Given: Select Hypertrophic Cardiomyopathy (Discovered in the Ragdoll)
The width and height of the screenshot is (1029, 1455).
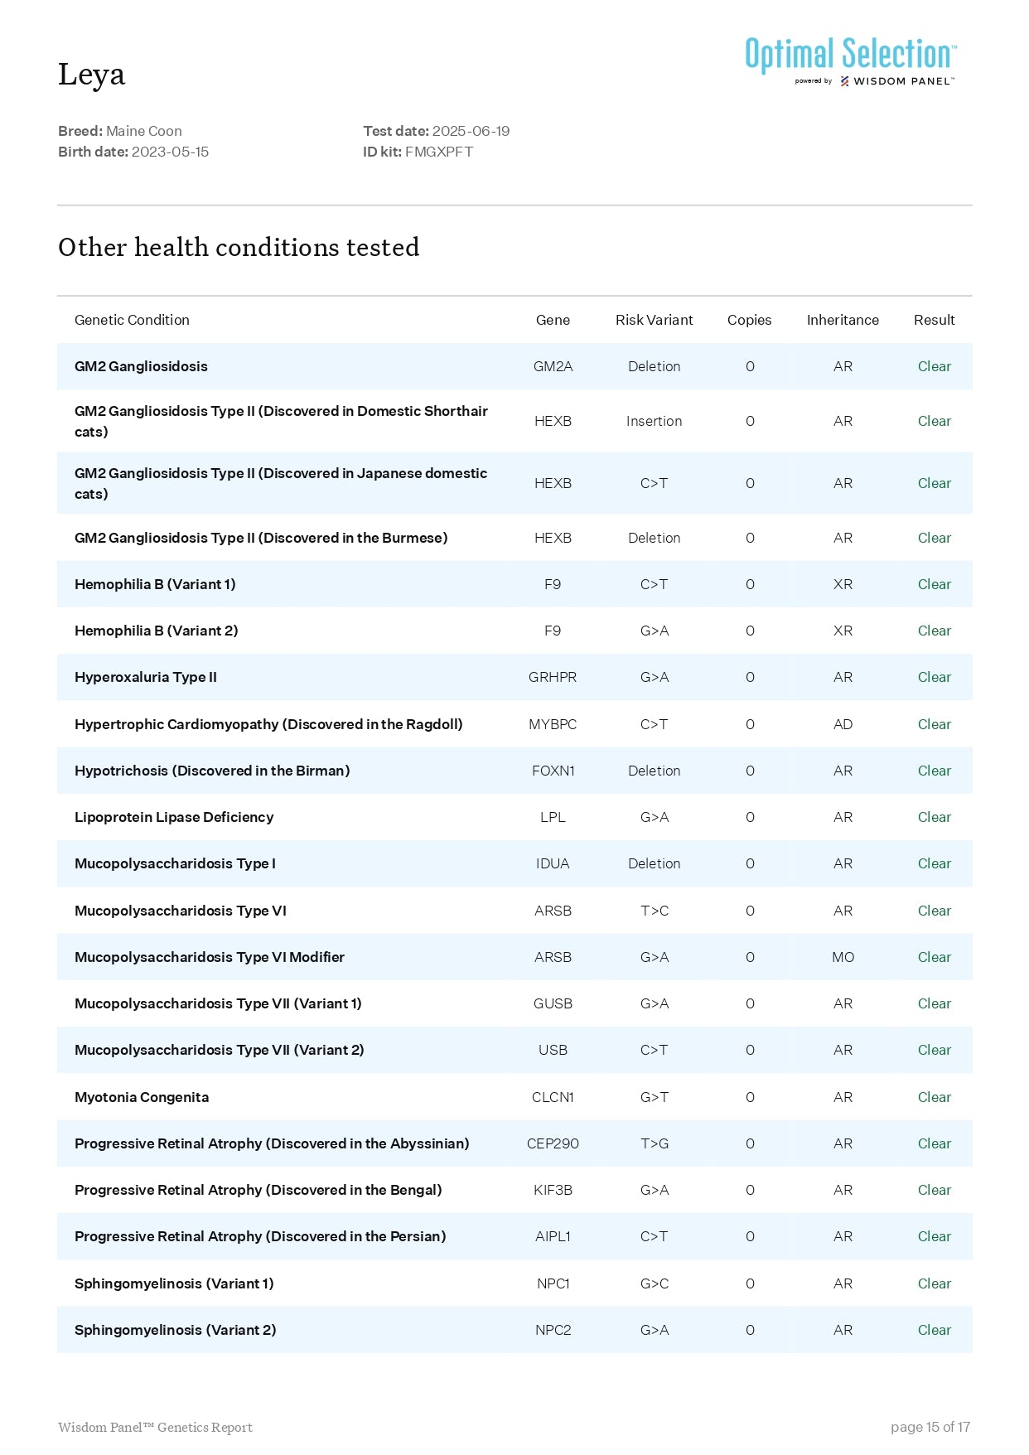Looking at the screenshot, I should point(268,724).
